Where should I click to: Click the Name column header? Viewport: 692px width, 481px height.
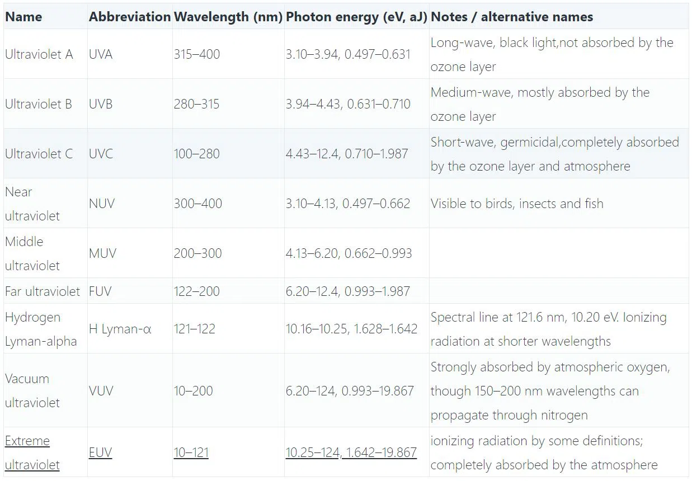[x=23, y=17]
